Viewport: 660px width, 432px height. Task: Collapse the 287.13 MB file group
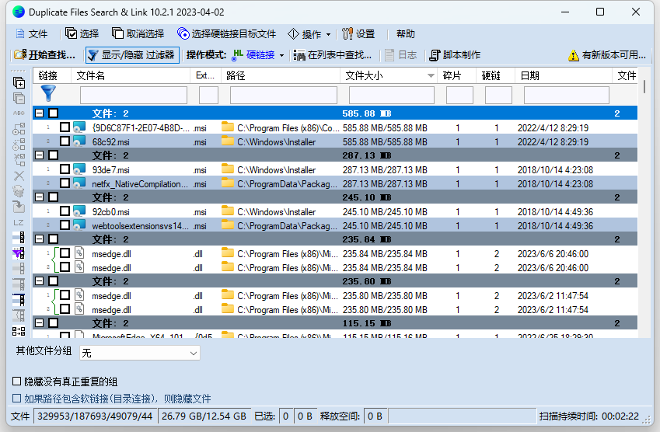(x=39, y=155)
